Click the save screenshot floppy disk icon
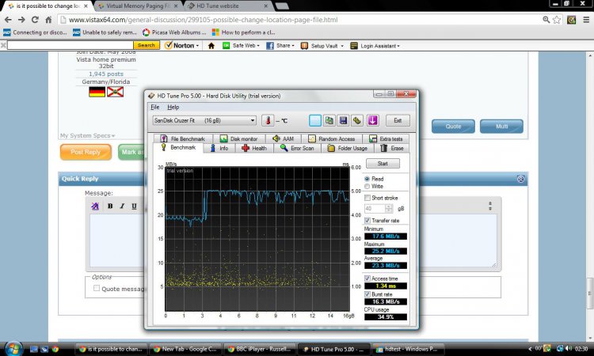The width and height of the screenshot is (594, 356). coord(344,121)
